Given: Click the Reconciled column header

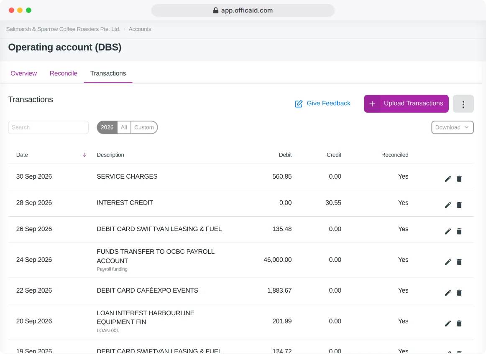Looking at the screenshot, I should (394, 155).
